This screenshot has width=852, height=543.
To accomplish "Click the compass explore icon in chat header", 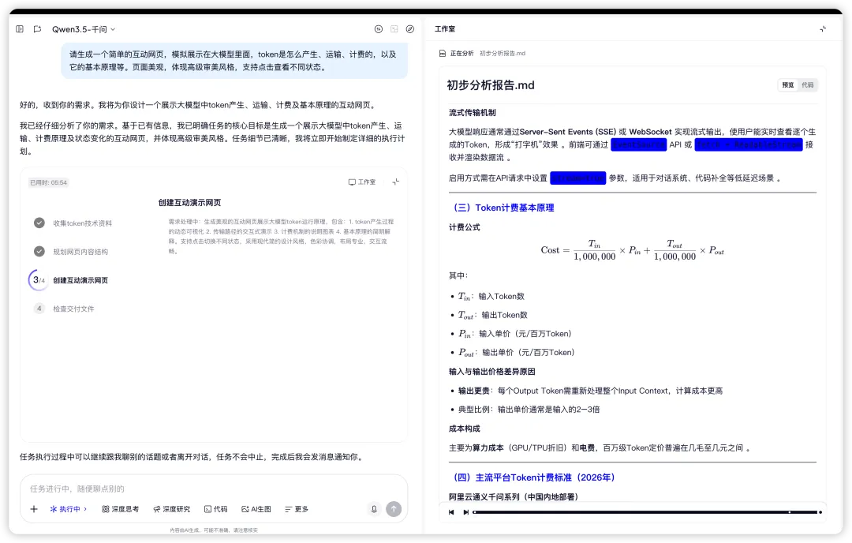I will (x=410, y=29).
